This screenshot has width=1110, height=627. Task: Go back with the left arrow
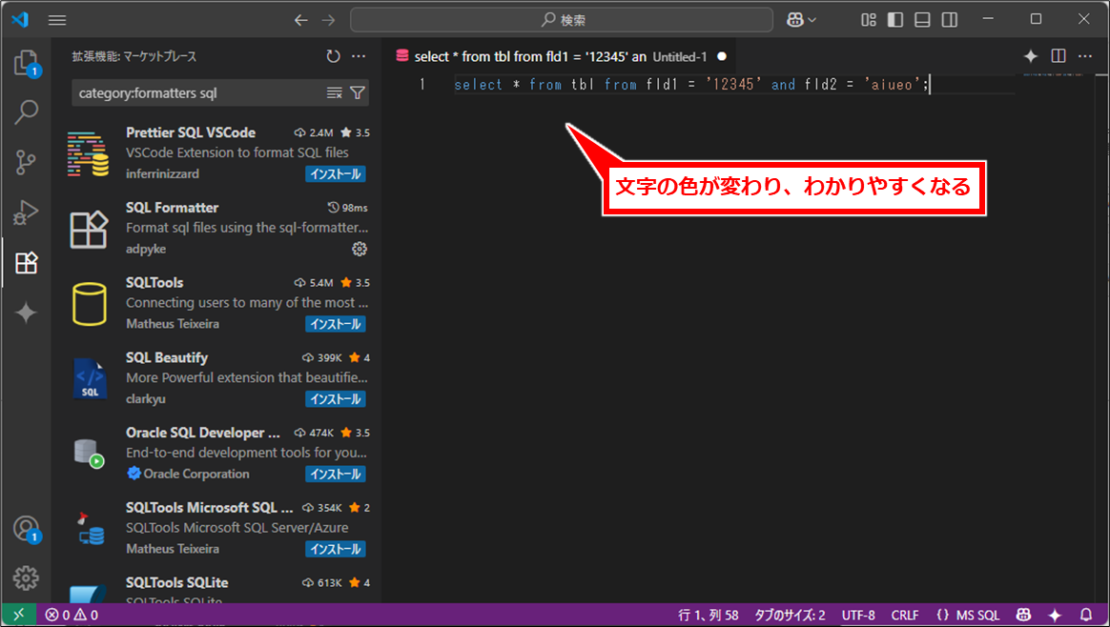point(300,20)
